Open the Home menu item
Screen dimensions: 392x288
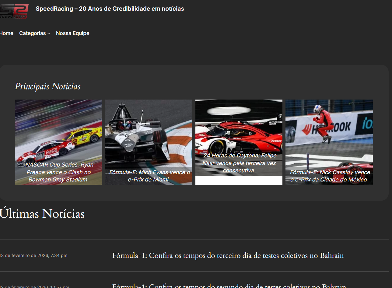click(x=6, y=33)
